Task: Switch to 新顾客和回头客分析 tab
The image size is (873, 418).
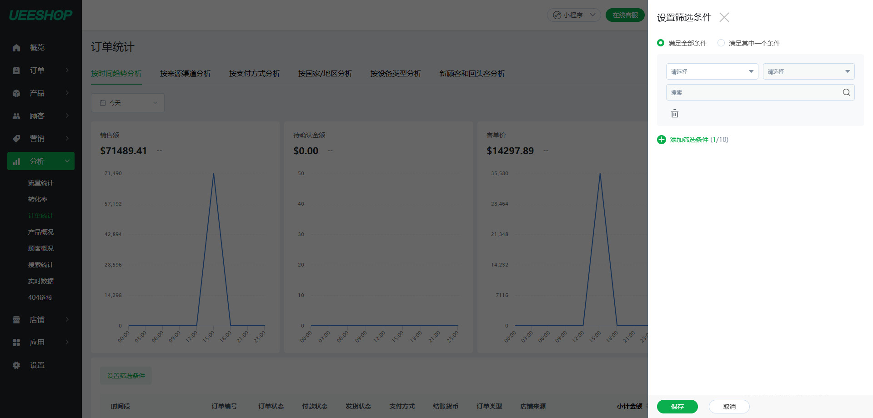Action: (472, 73)
